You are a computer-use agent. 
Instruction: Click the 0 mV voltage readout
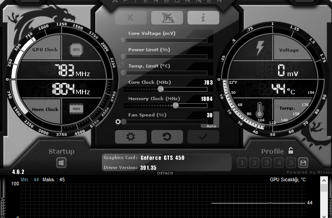(x=288, y=71)
